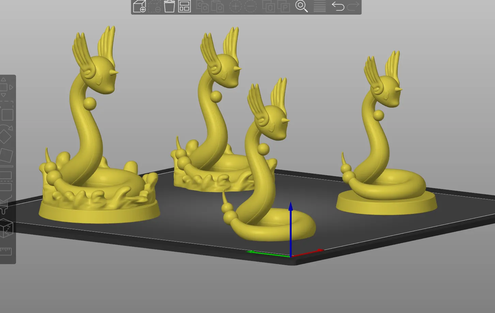The height and width of the screenshot is (313, 495).
Task: Click the Split to objects icon
Action: pos(268,6)
